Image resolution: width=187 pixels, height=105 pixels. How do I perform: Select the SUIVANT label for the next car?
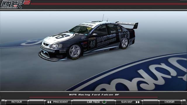[127, 102]
